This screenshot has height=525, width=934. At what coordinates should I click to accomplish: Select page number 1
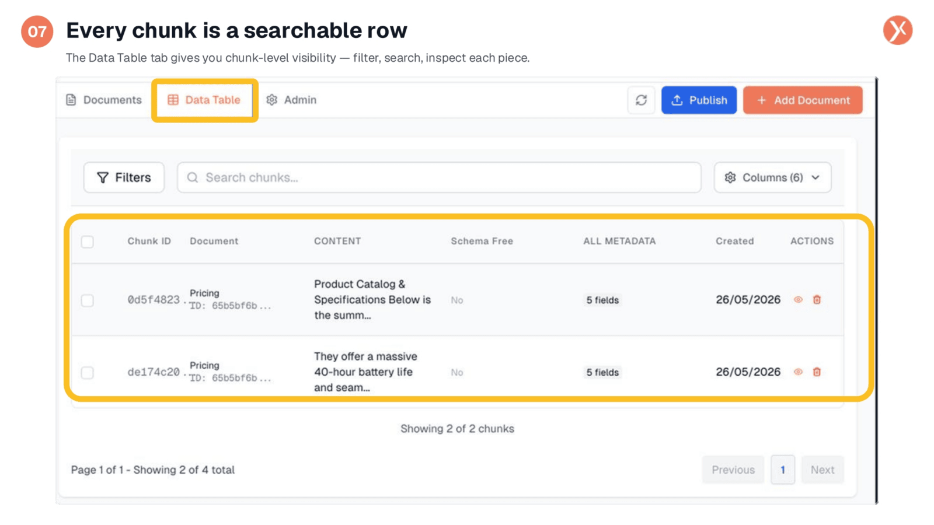(x=782, y=470)
